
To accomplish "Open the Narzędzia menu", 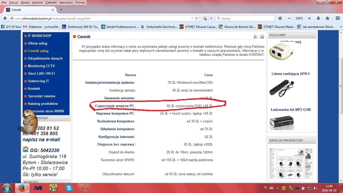I will click(x=66, y=3).
